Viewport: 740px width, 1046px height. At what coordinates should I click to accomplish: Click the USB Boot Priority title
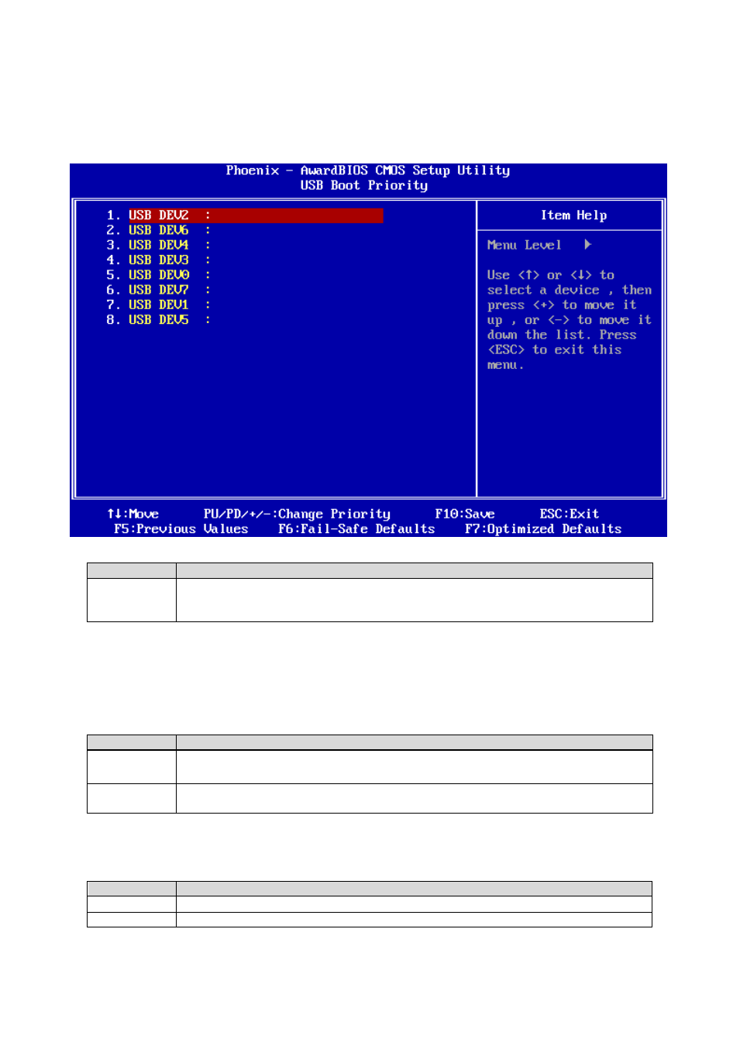pyautogui.click(x=364, y=185)
